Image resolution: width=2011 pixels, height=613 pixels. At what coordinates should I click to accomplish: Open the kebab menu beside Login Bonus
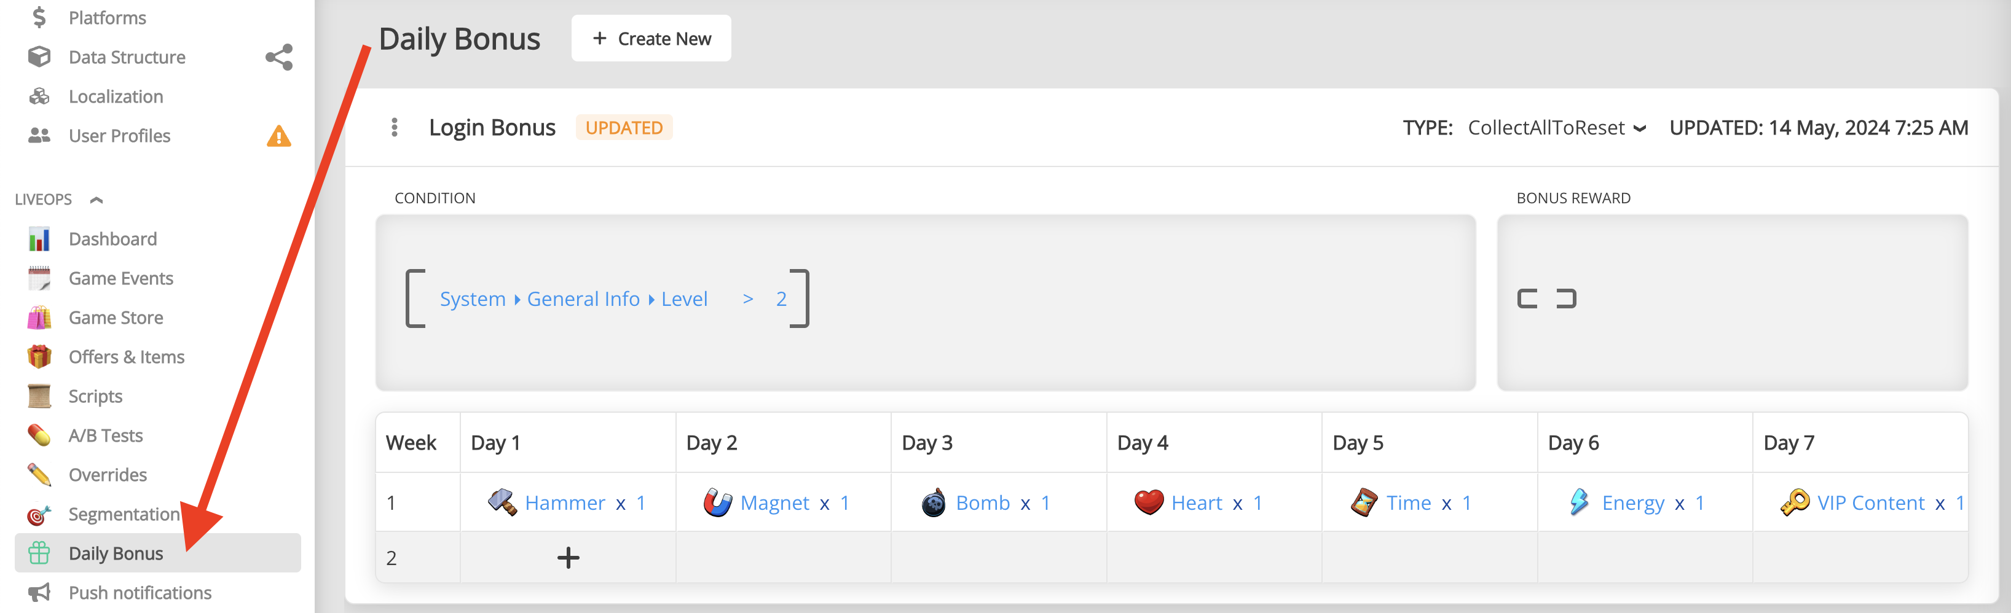pos(395,127)
